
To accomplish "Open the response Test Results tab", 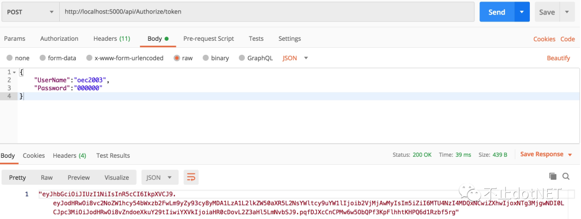I will pyautogui.click(x=113, y=156).
